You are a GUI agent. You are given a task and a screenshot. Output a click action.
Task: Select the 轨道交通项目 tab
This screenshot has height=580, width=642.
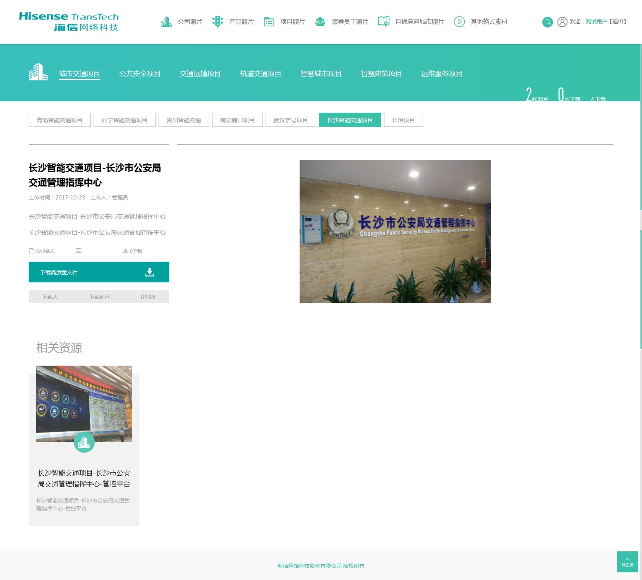[261, 74]
